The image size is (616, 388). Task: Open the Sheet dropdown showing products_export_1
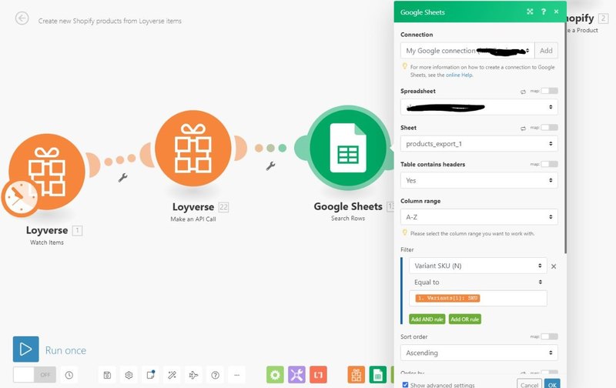(478, 143)
